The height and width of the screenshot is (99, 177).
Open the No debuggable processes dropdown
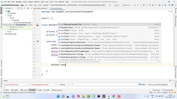[44, 84]
